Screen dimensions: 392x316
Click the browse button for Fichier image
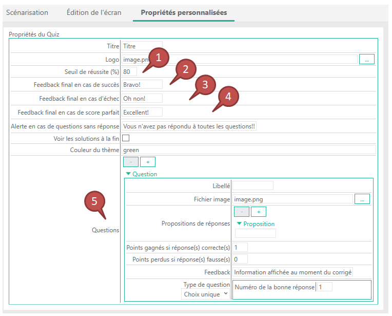(x=362, y=199)
